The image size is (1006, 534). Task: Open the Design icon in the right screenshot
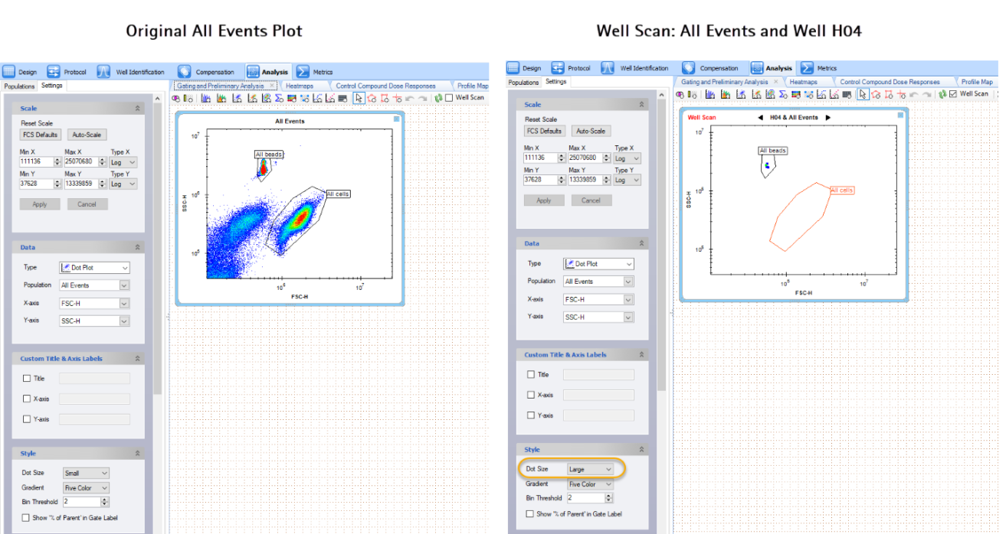coord(513,68)
